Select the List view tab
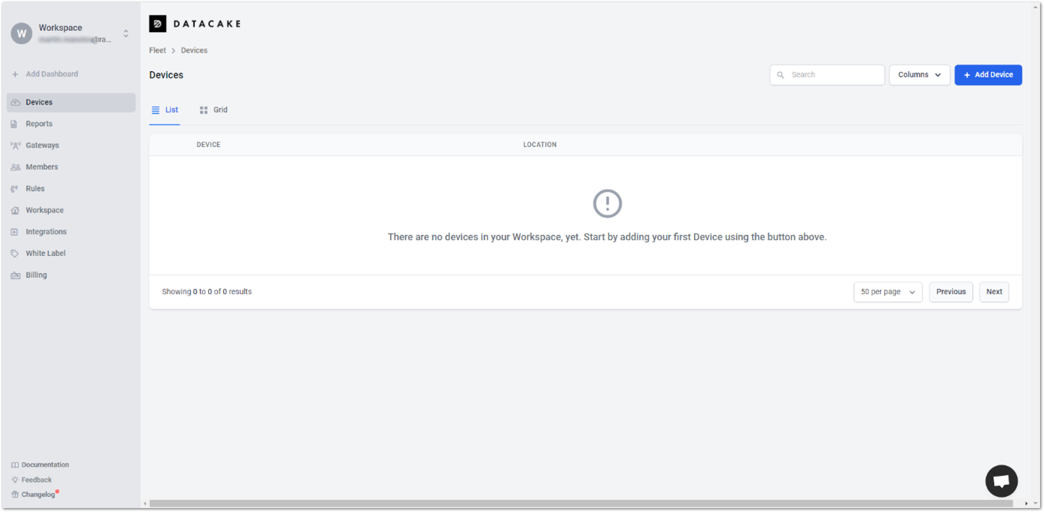Screen dimensions: 1044x512 click(165, 110)
